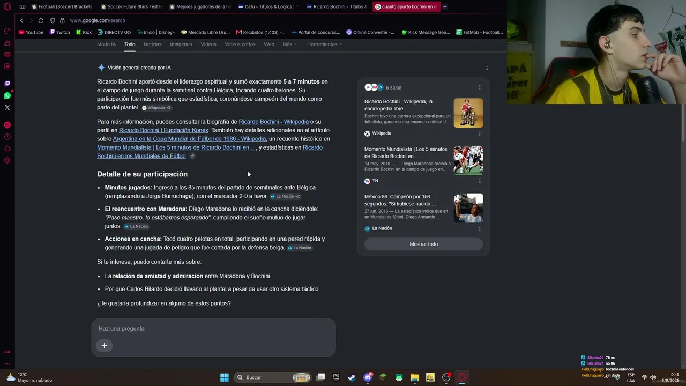Open the Inicio | Disney+ bookmark
The height and width of the screenshot is (386, 686).
(156, 32)
